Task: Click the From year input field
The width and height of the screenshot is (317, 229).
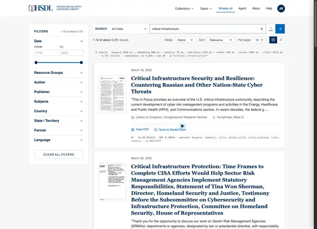Action: 46,53
